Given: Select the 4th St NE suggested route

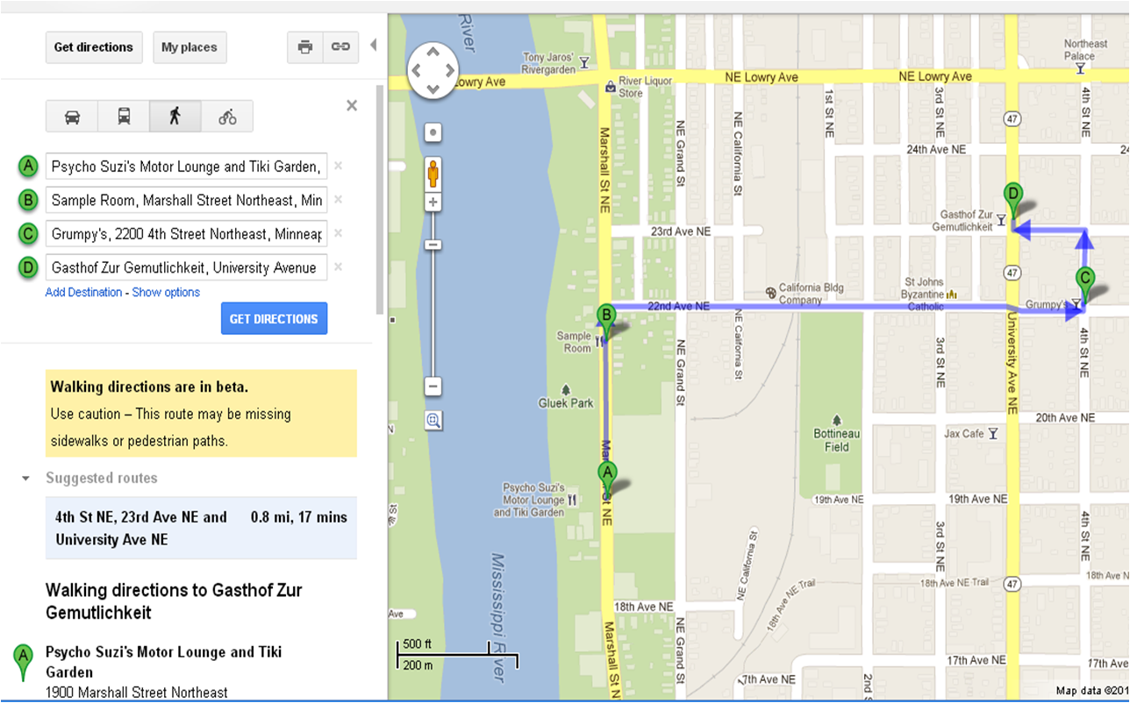Looking at the screenshot, I should (x=201, y=529).
